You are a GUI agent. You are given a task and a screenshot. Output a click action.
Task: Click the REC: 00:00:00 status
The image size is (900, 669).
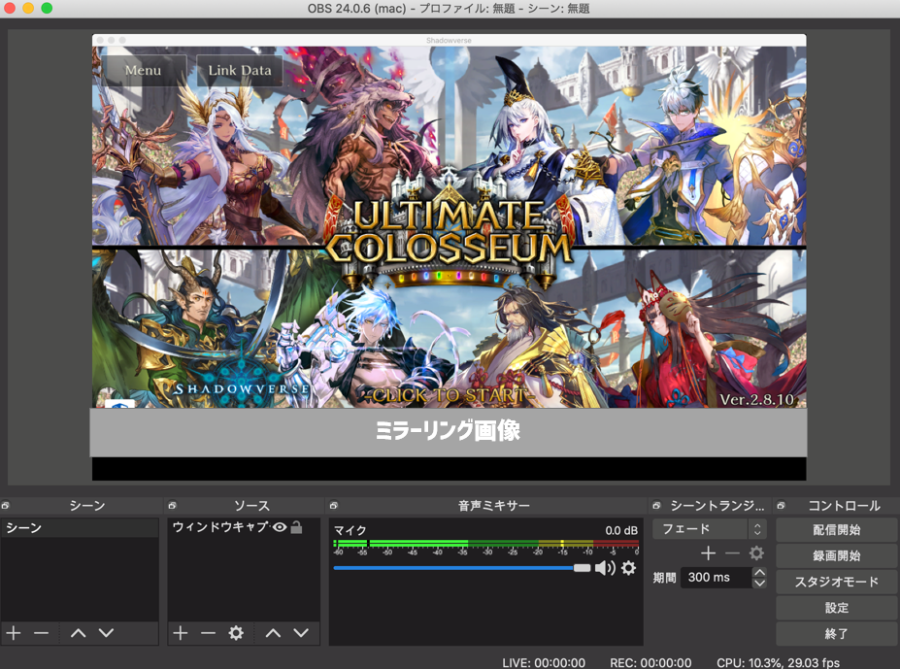pyautogui.click(x=650, y=662)
